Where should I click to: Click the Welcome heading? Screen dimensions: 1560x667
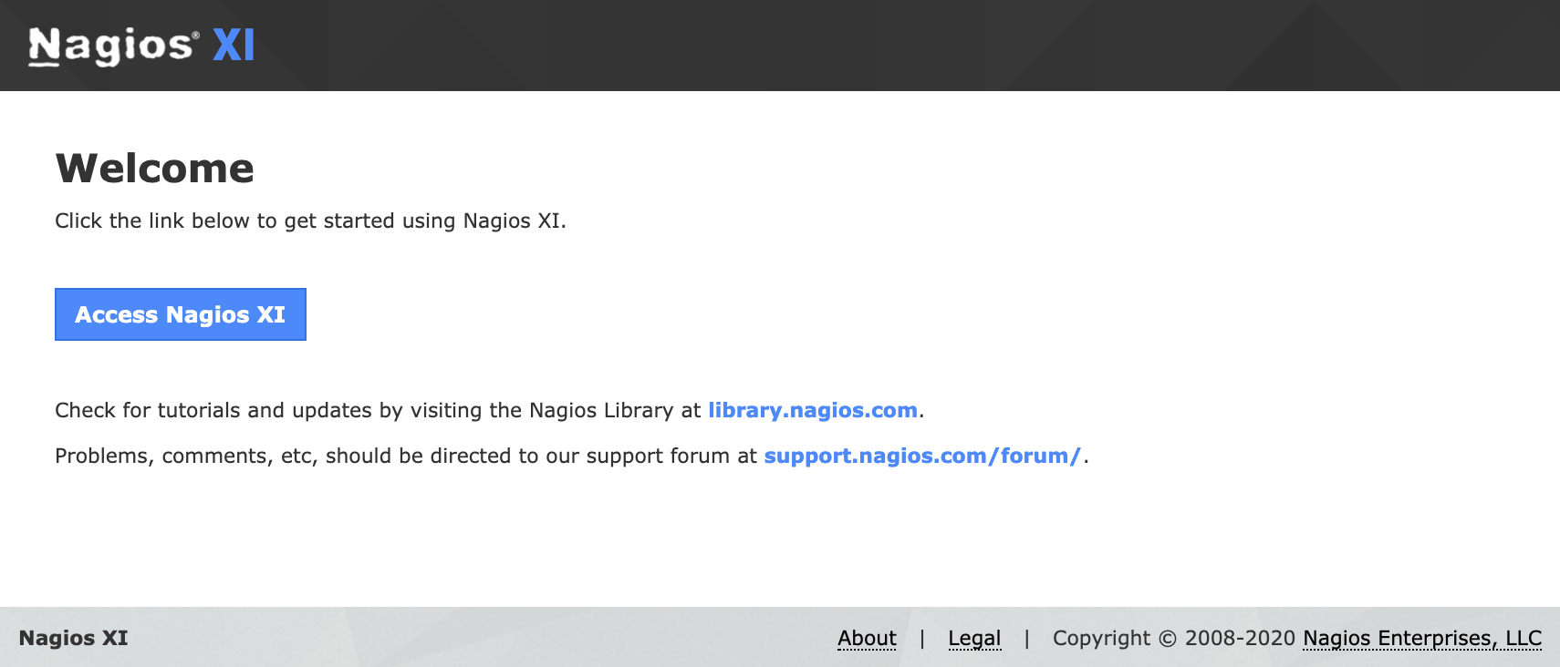[155, 169]
